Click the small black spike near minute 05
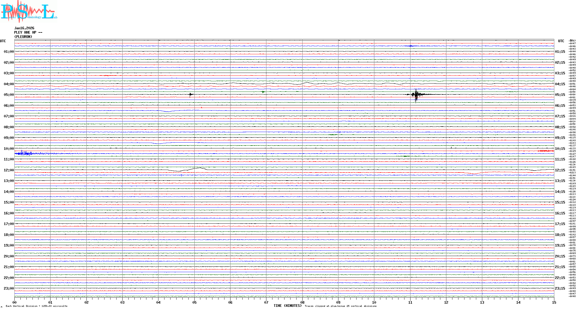This screenshot has height=310, width=577. (190, 94)
